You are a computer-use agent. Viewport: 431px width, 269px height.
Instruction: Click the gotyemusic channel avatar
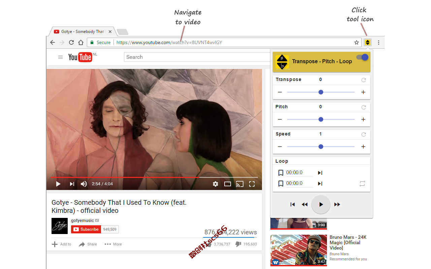[60, 226]
